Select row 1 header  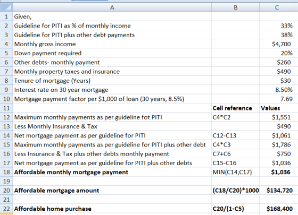pos(6,16)
